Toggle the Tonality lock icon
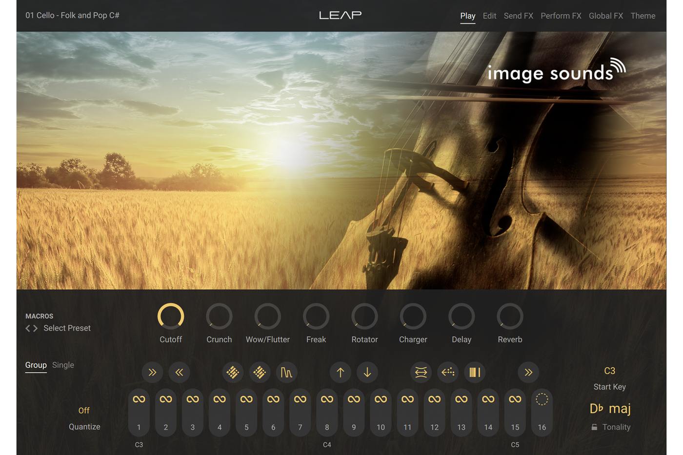The width and height of the screenshot is (683, 455). click(x=594, y=427)
